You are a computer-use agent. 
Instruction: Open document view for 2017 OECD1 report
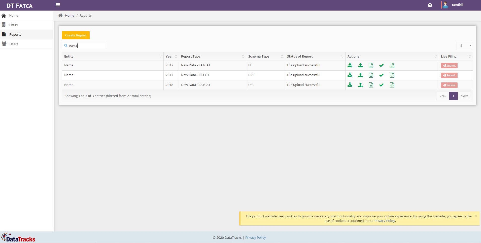371,75
